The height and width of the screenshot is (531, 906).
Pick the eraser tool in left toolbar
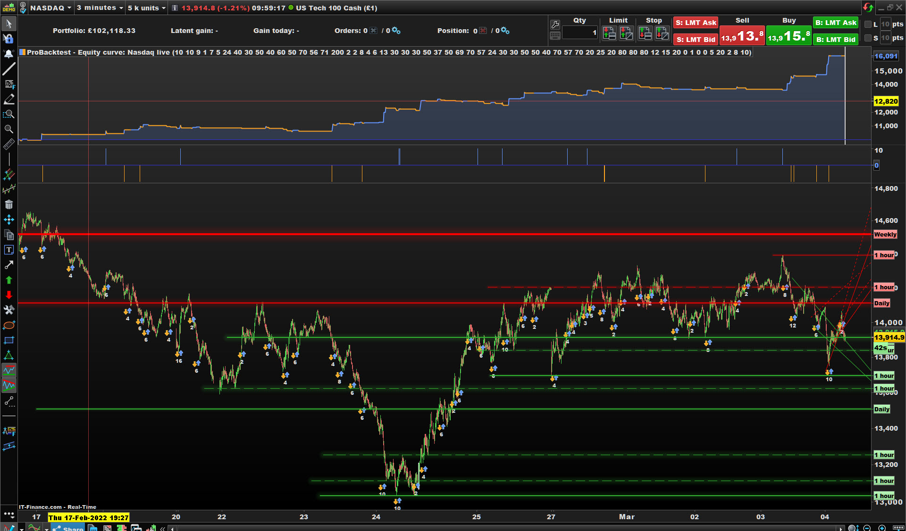[x=8, y=99]
